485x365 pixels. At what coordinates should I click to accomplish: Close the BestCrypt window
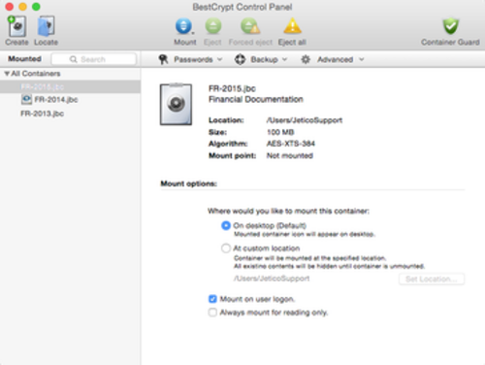(10, 7)
